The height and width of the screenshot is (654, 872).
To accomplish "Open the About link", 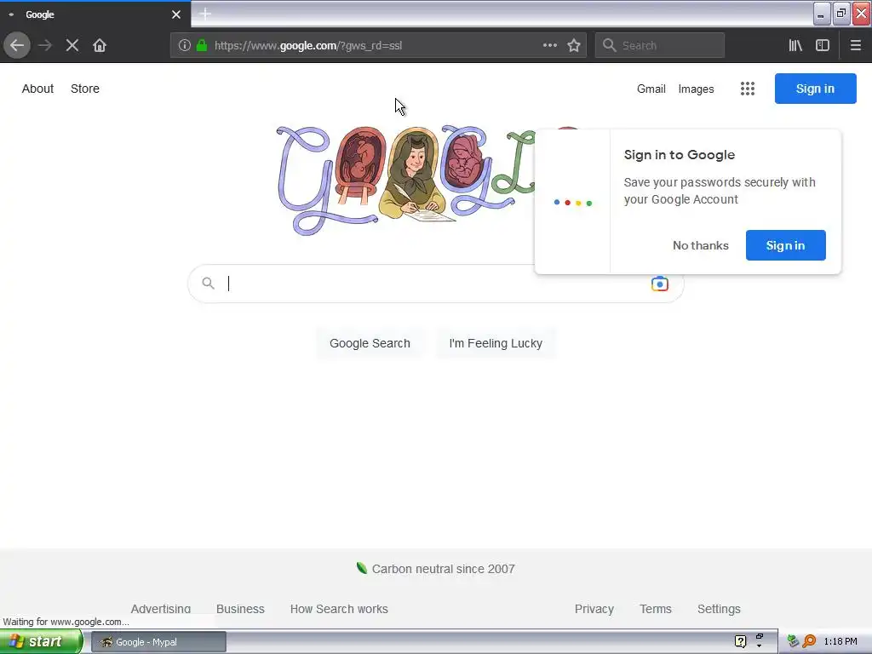I will (x=37, y=89).
